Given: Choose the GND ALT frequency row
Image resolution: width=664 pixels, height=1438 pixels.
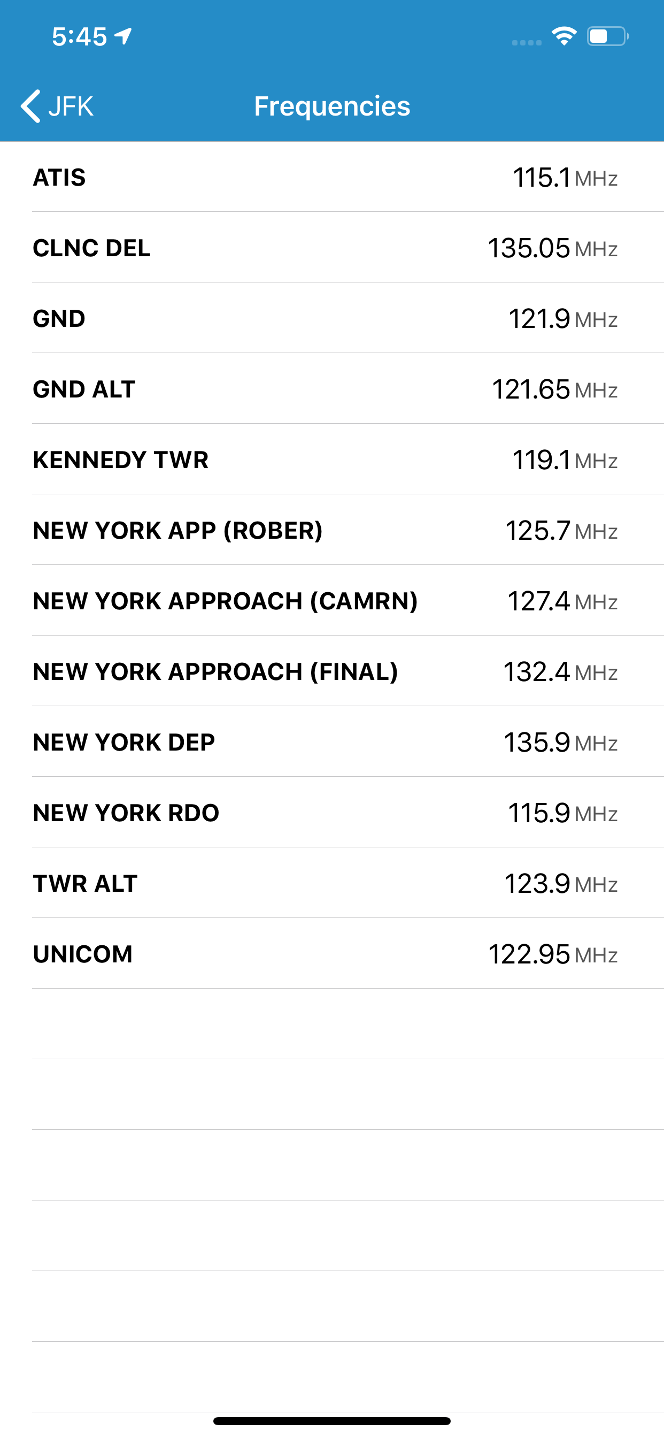Looking at the screenshot, I should click(x=332, y=389).
